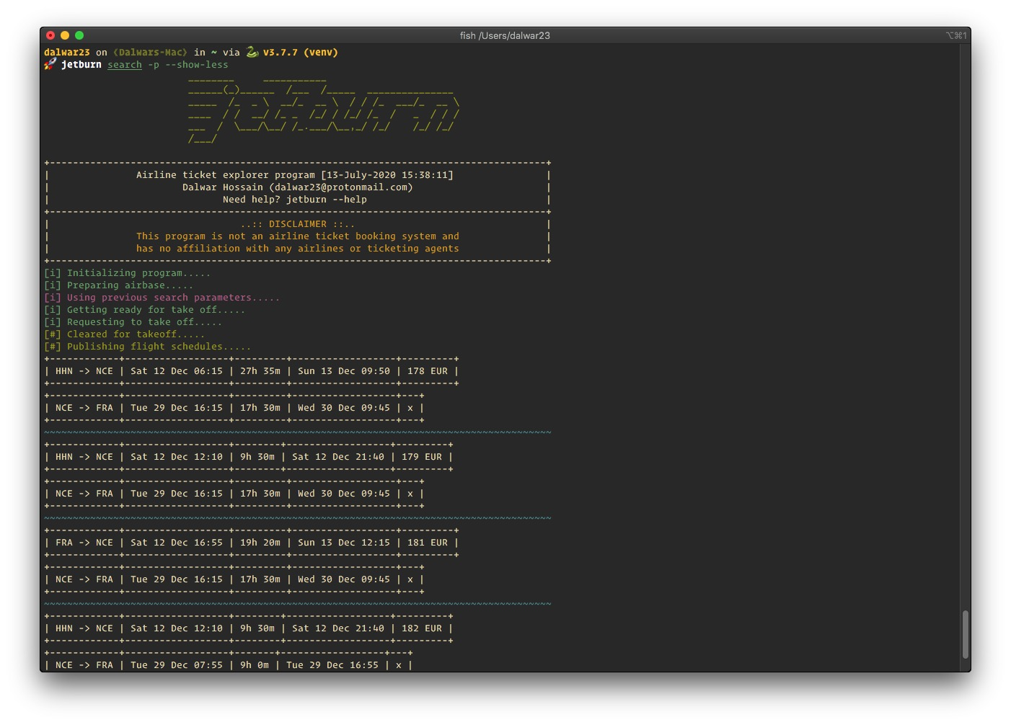Screen dimensions: 1011x725
Task: Click the '178 EUR' price cell
Action: (x=428, y=371)
